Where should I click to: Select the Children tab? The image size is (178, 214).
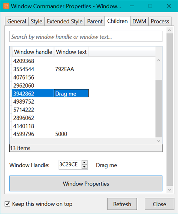(x=118, y=21)
